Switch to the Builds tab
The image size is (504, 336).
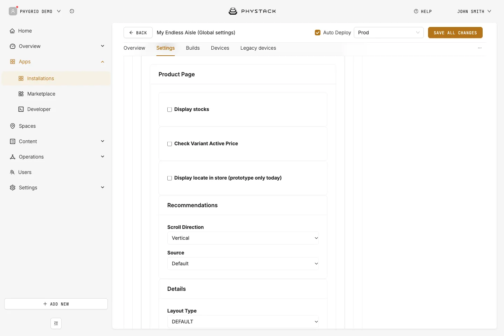coord(193,48)
